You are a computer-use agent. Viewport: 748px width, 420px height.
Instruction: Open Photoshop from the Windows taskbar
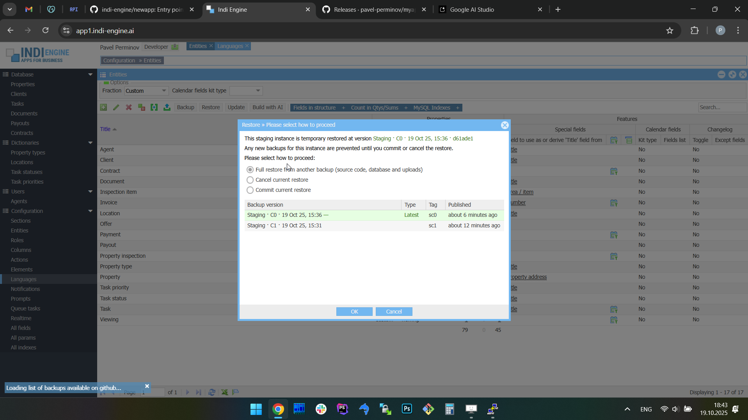coord(407,409)
